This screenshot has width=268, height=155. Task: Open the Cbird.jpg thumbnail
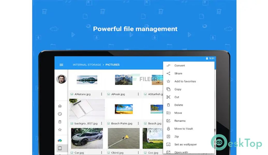pyautogui.click(x=124, y=138)
